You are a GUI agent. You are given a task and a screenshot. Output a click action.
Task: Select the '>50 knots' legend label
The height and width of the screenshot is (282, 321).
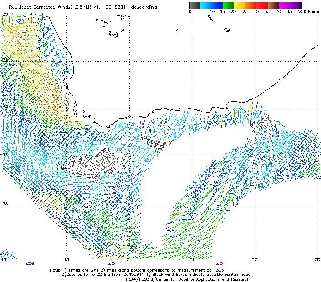click(308, 12)
